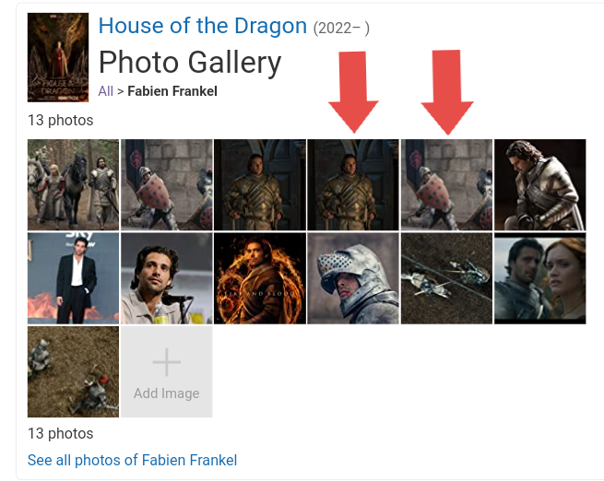Open photo of man speaking at microphone

[167, 278]
